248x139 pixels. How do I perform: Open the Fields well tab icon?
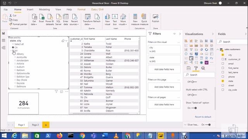pyautogui.click(x=189, y=68)
